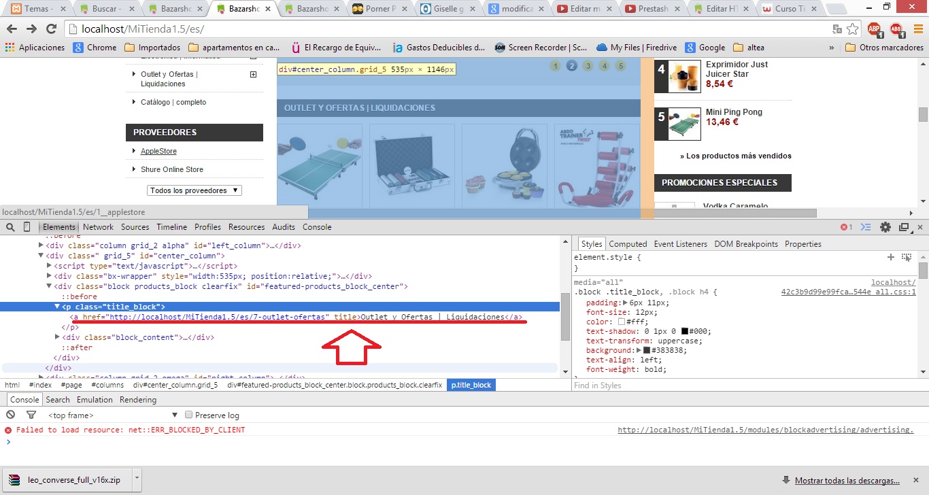Click the red ABP Adblock Plus extension icon
This screenshot has height=495, width=929.
[875, 29]
